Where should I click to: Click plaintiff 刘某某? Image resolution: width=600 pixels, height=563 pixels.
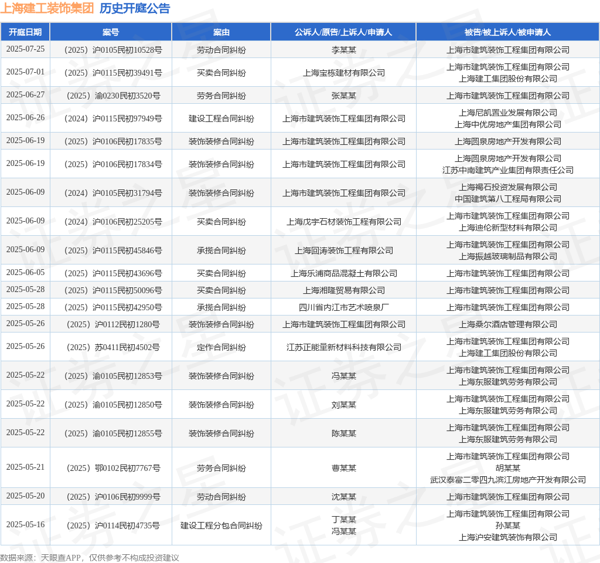point(343,405)
